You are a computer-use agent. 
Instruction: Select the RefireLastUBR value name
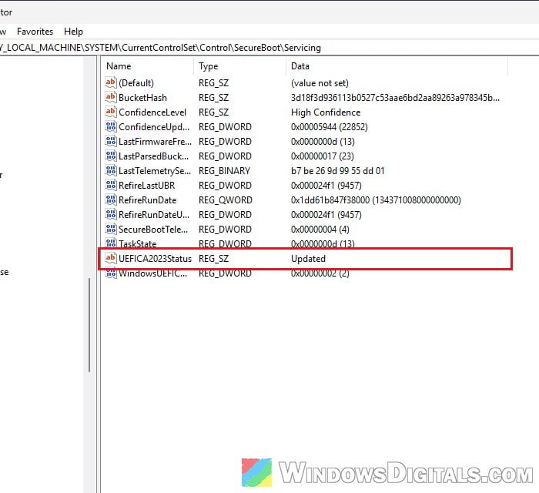[x=147, y=186]
